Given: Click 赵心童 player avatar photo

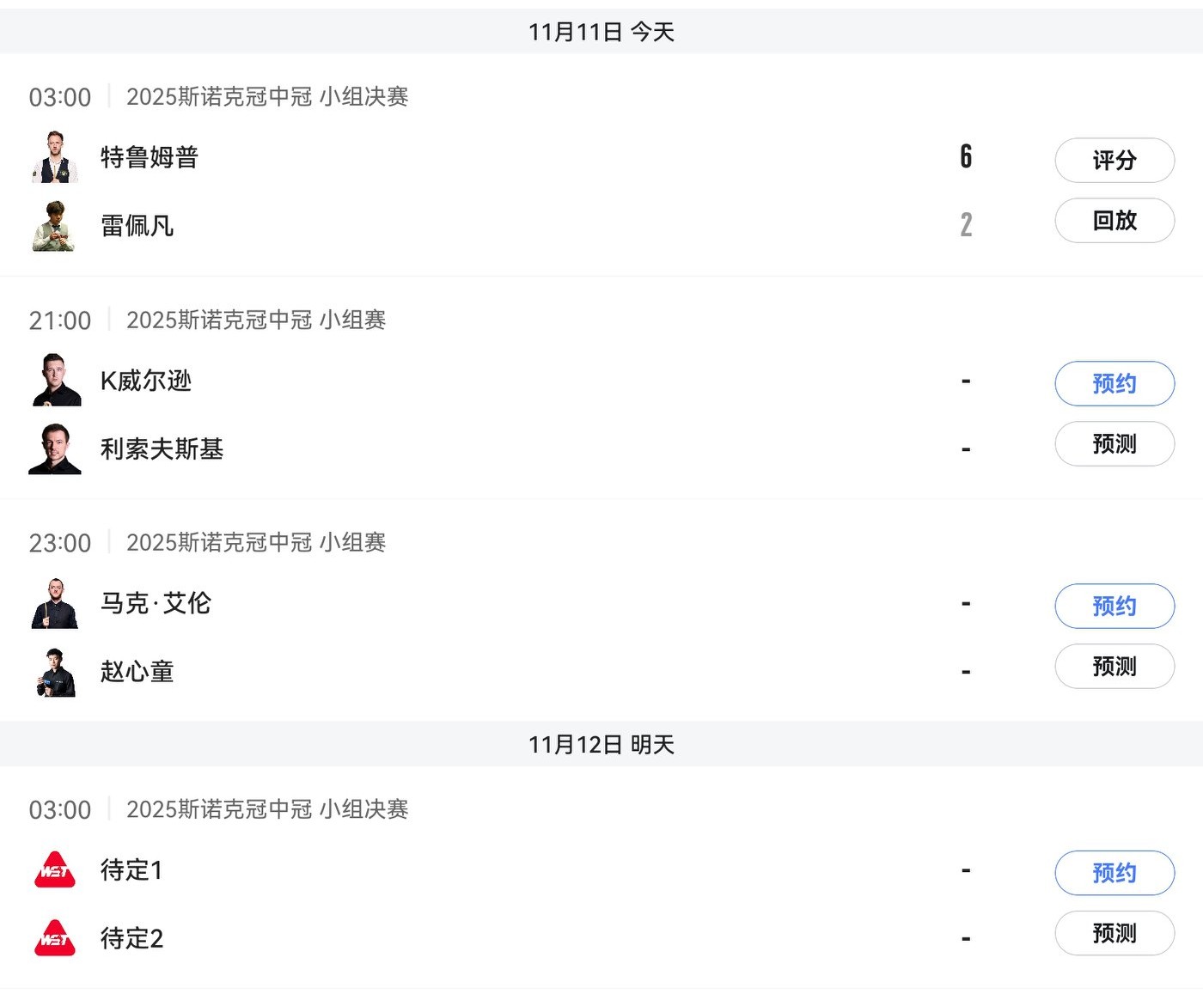Looking at the screenshot, I should (x=56, y=672).
